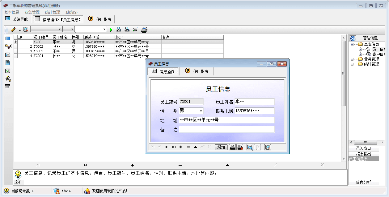
Task: Click the 备注 input field in dialog
Action: [x=226, y=130]
